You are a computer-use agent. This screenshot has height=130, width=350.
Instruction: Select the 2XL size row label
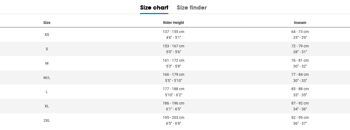click(x=47, y=120)
